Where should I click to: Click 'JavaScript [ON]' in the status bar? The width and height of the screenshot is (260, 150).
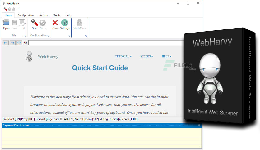[12, 119]
